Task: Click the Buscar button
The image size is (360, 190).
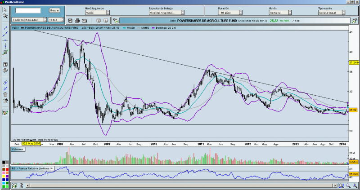Action: click(x=54, y=10)
